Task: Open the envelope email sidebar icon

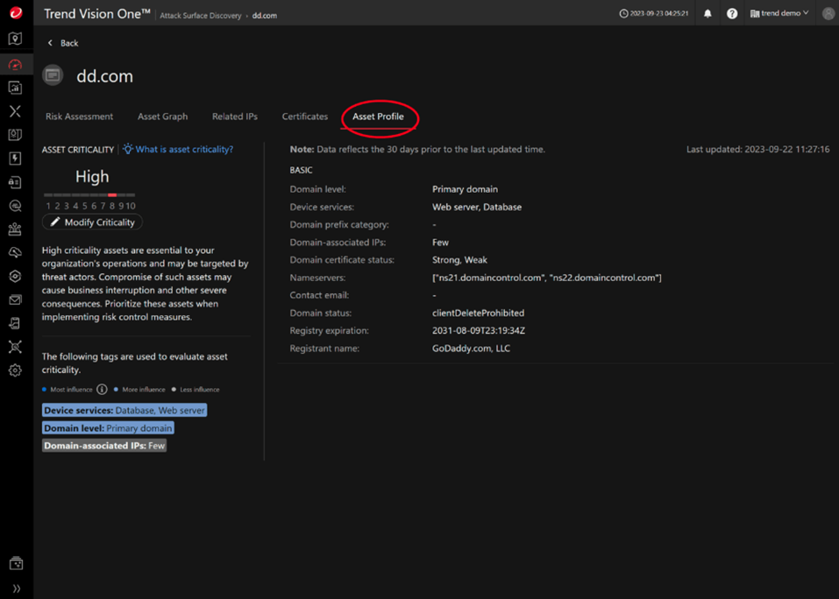Action: point(16,299)
